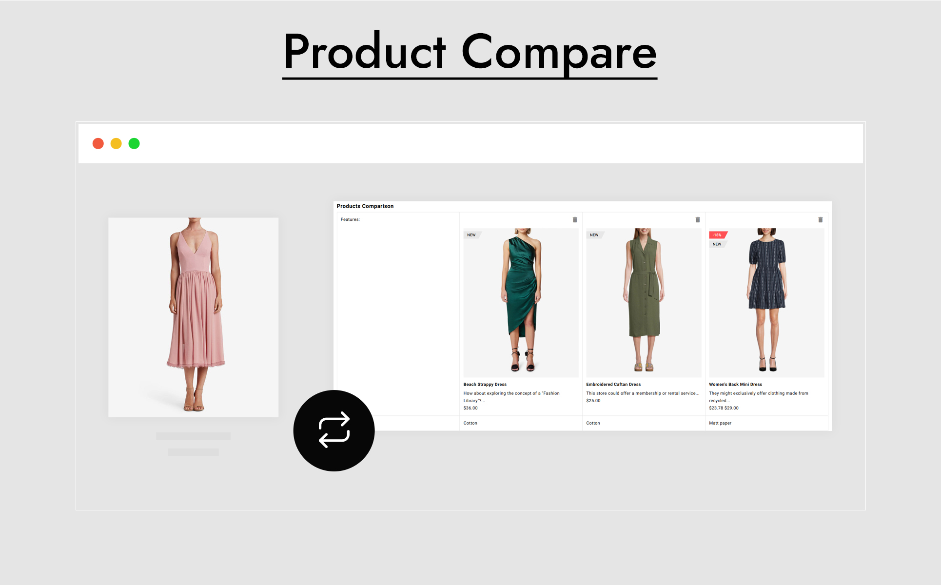
Task: Click the navy mini dress image
Action: pyautogui.click(x=766, y=302)
